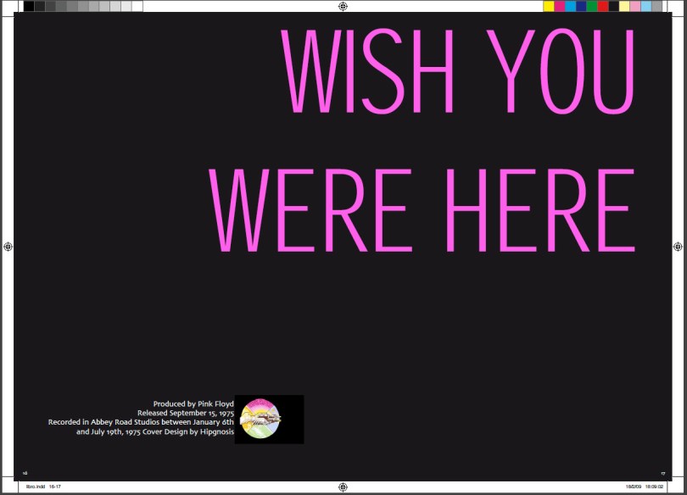The image size is (687, 495).
Task: Pick the gray swatch ending the color bar
Action: point(657,6)
